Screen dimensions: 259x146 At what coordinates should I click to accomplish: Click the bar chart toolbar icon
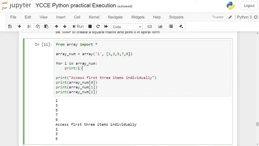tap(160, 26)
